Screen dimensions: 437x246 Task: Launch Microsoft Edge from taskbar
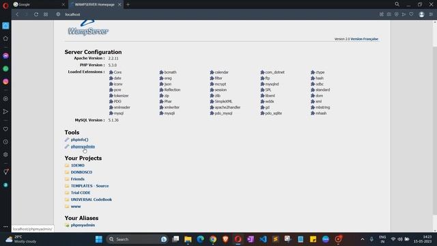click(x=200, y=239)
